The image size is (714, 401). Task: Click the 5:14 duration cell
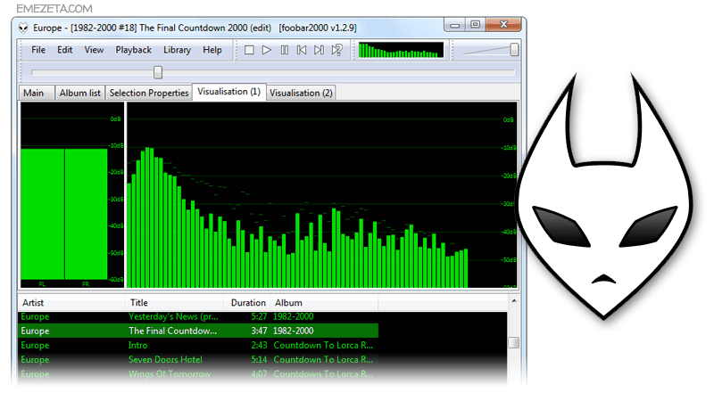[259, 360]
